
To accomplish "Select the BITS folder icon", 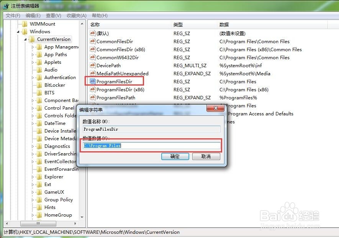I will click(39, 93).
